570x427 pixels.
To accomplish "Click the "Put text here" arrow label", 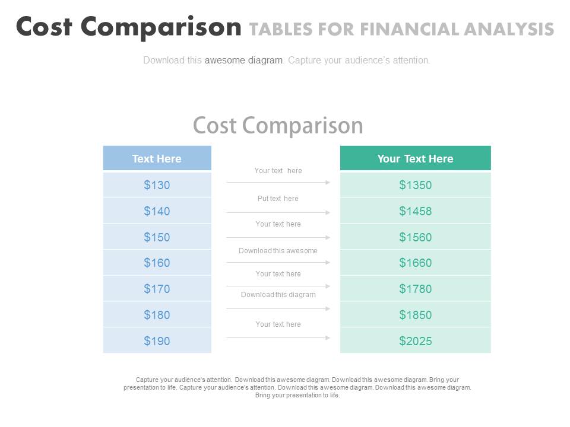I will click(278, 199).
